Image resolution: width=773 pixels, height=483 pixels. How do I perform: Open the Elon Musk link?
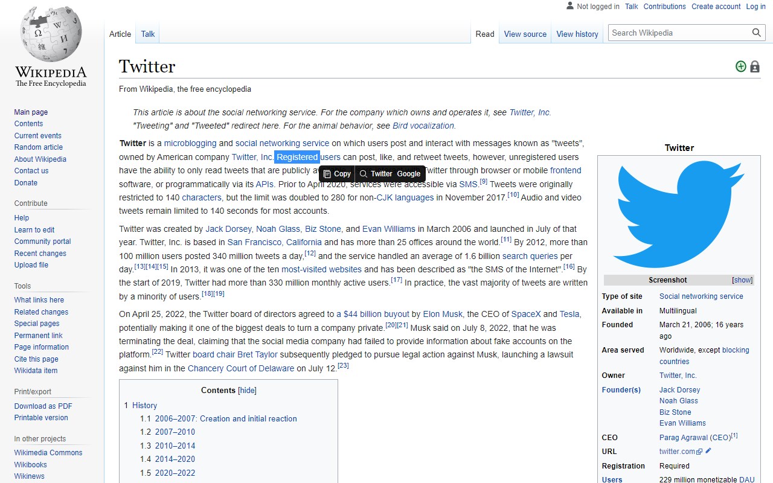443,314
